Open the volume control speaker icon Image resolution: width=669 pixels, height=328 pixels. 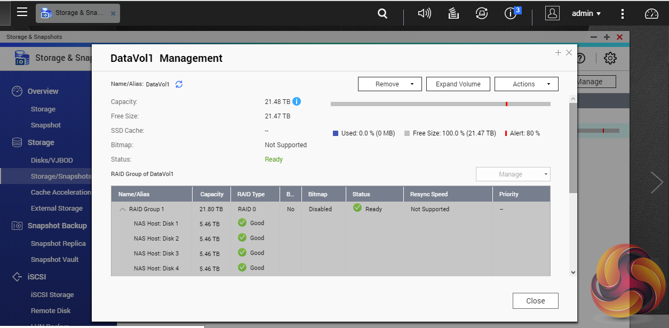pyautogui.click(x=424, y=13)
